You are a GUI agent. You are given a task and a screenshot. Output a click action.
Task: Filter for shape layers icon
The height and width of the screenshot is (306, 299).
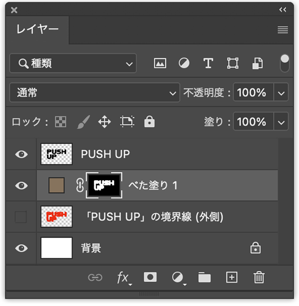pyautogui.click(x=233, y=63)
